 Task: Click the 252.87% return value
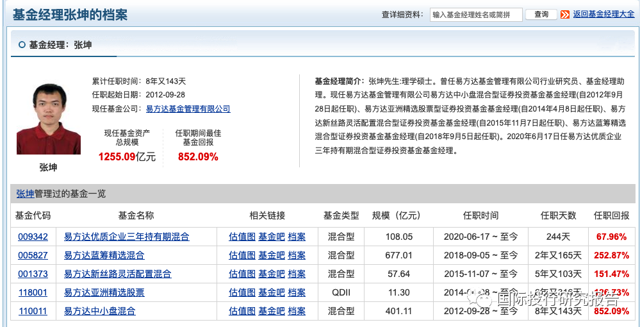611,255
